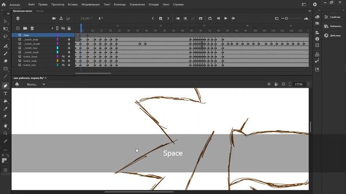This screenshot has height=194, width=346.
Task: Open layer depth panel icon
Action: tap(68, 18)
